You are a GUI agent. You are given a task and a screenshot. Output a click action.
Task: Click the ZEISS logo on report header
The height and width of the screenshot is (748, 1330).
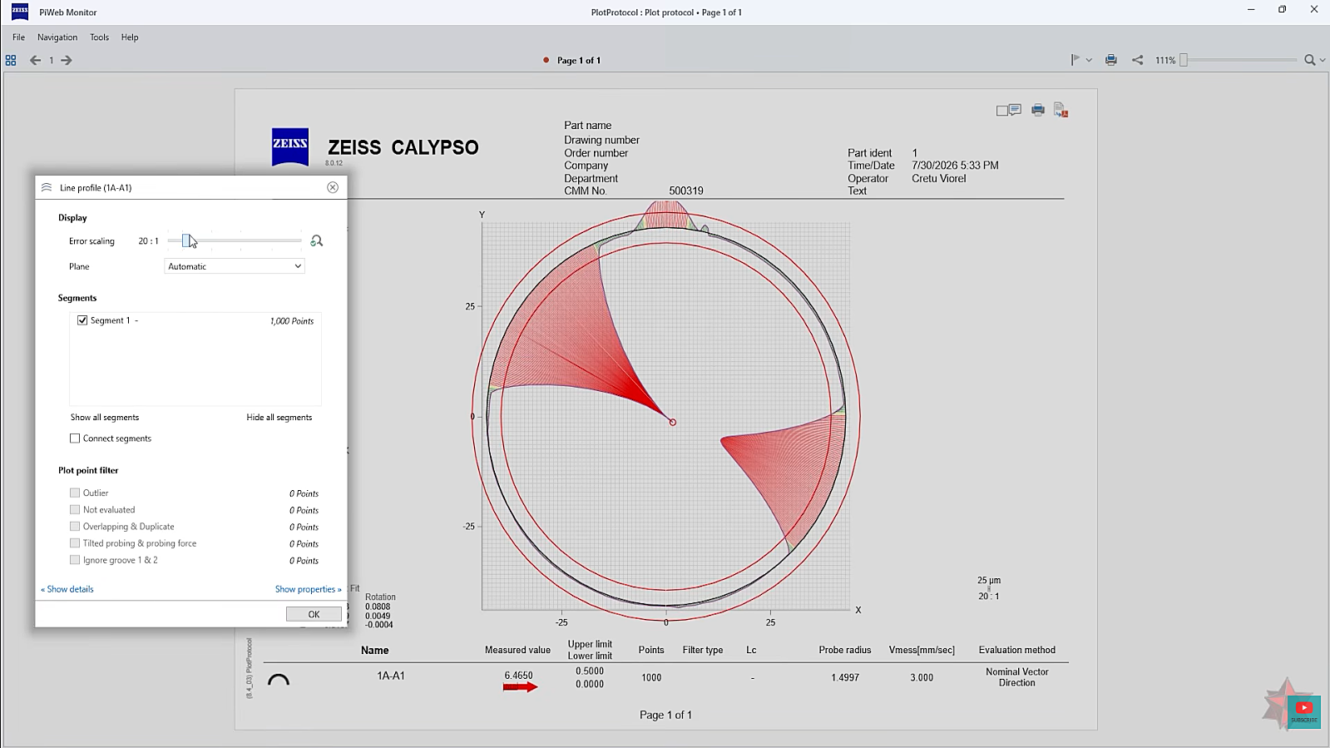coord(290,146)
